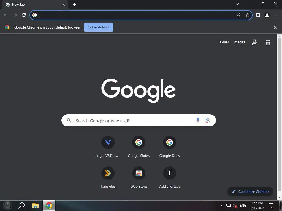The image size is (282, 211).
Task: Click Chrome icon in the taskbar
Action: [49, 206]
